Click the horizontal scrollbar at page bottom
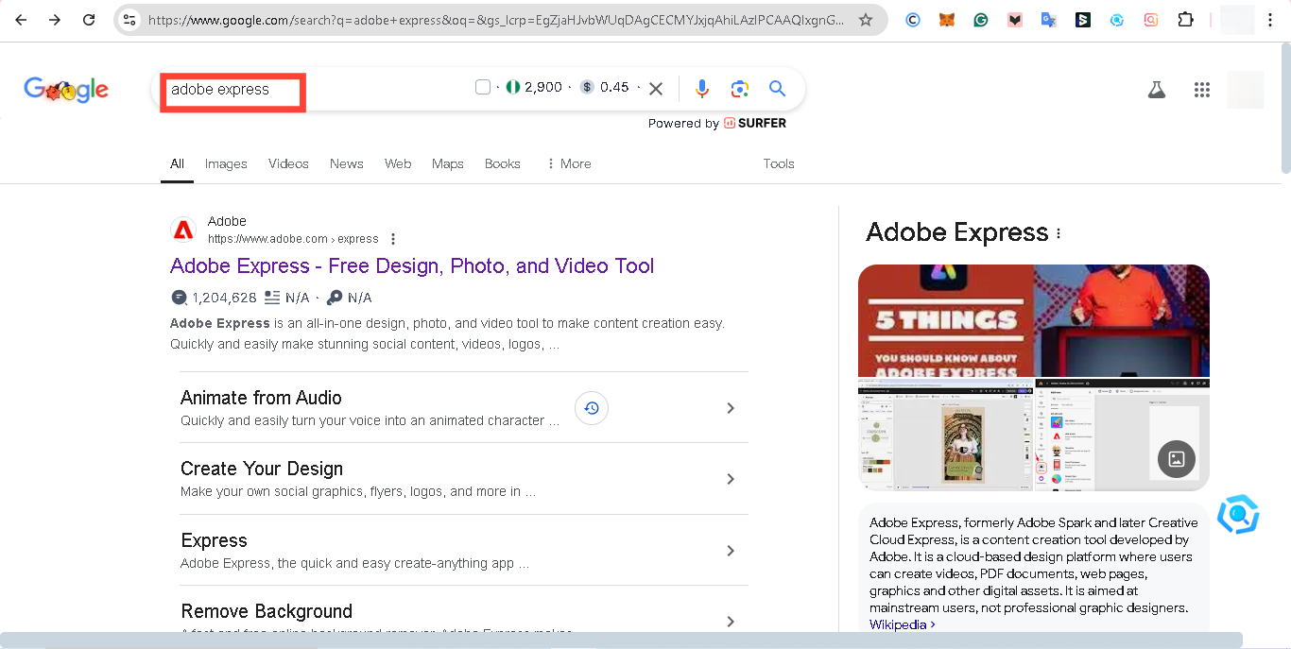 (x=621, y=640)
